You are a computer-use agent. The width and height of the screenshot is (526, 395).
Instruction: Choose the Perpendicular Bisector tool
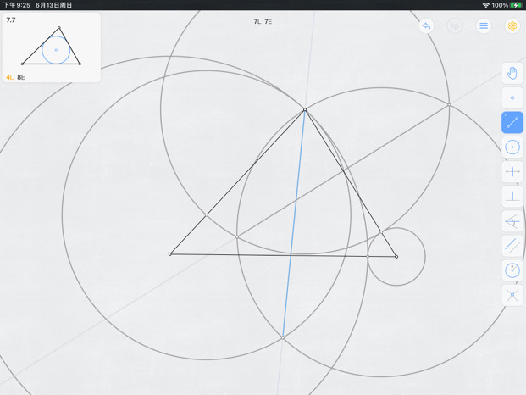512,172
